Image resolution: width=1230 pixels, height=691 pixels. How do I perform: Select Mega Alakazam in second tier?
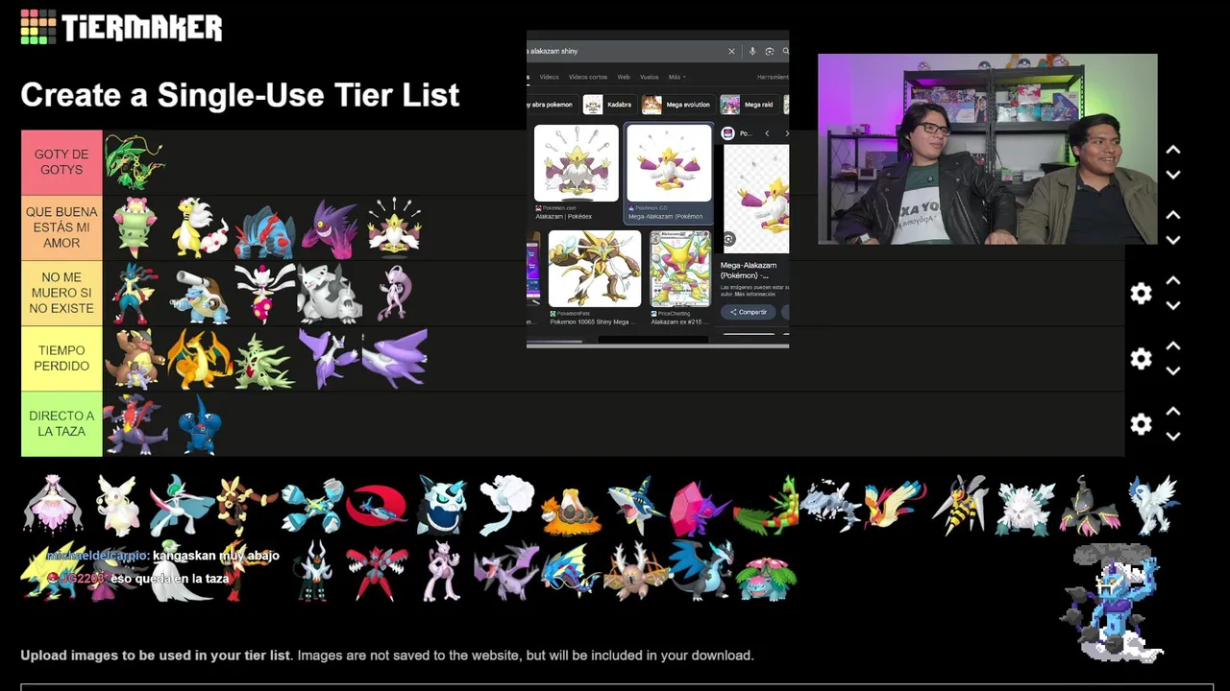395,226
